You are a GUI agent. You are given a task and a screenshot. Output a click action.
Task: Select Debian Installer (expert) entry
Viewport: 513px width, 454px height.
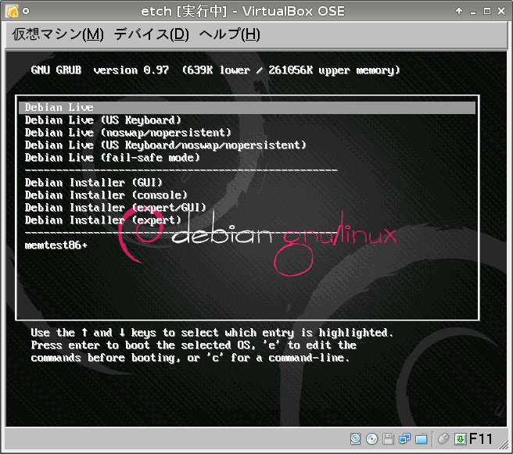[102, 220]
